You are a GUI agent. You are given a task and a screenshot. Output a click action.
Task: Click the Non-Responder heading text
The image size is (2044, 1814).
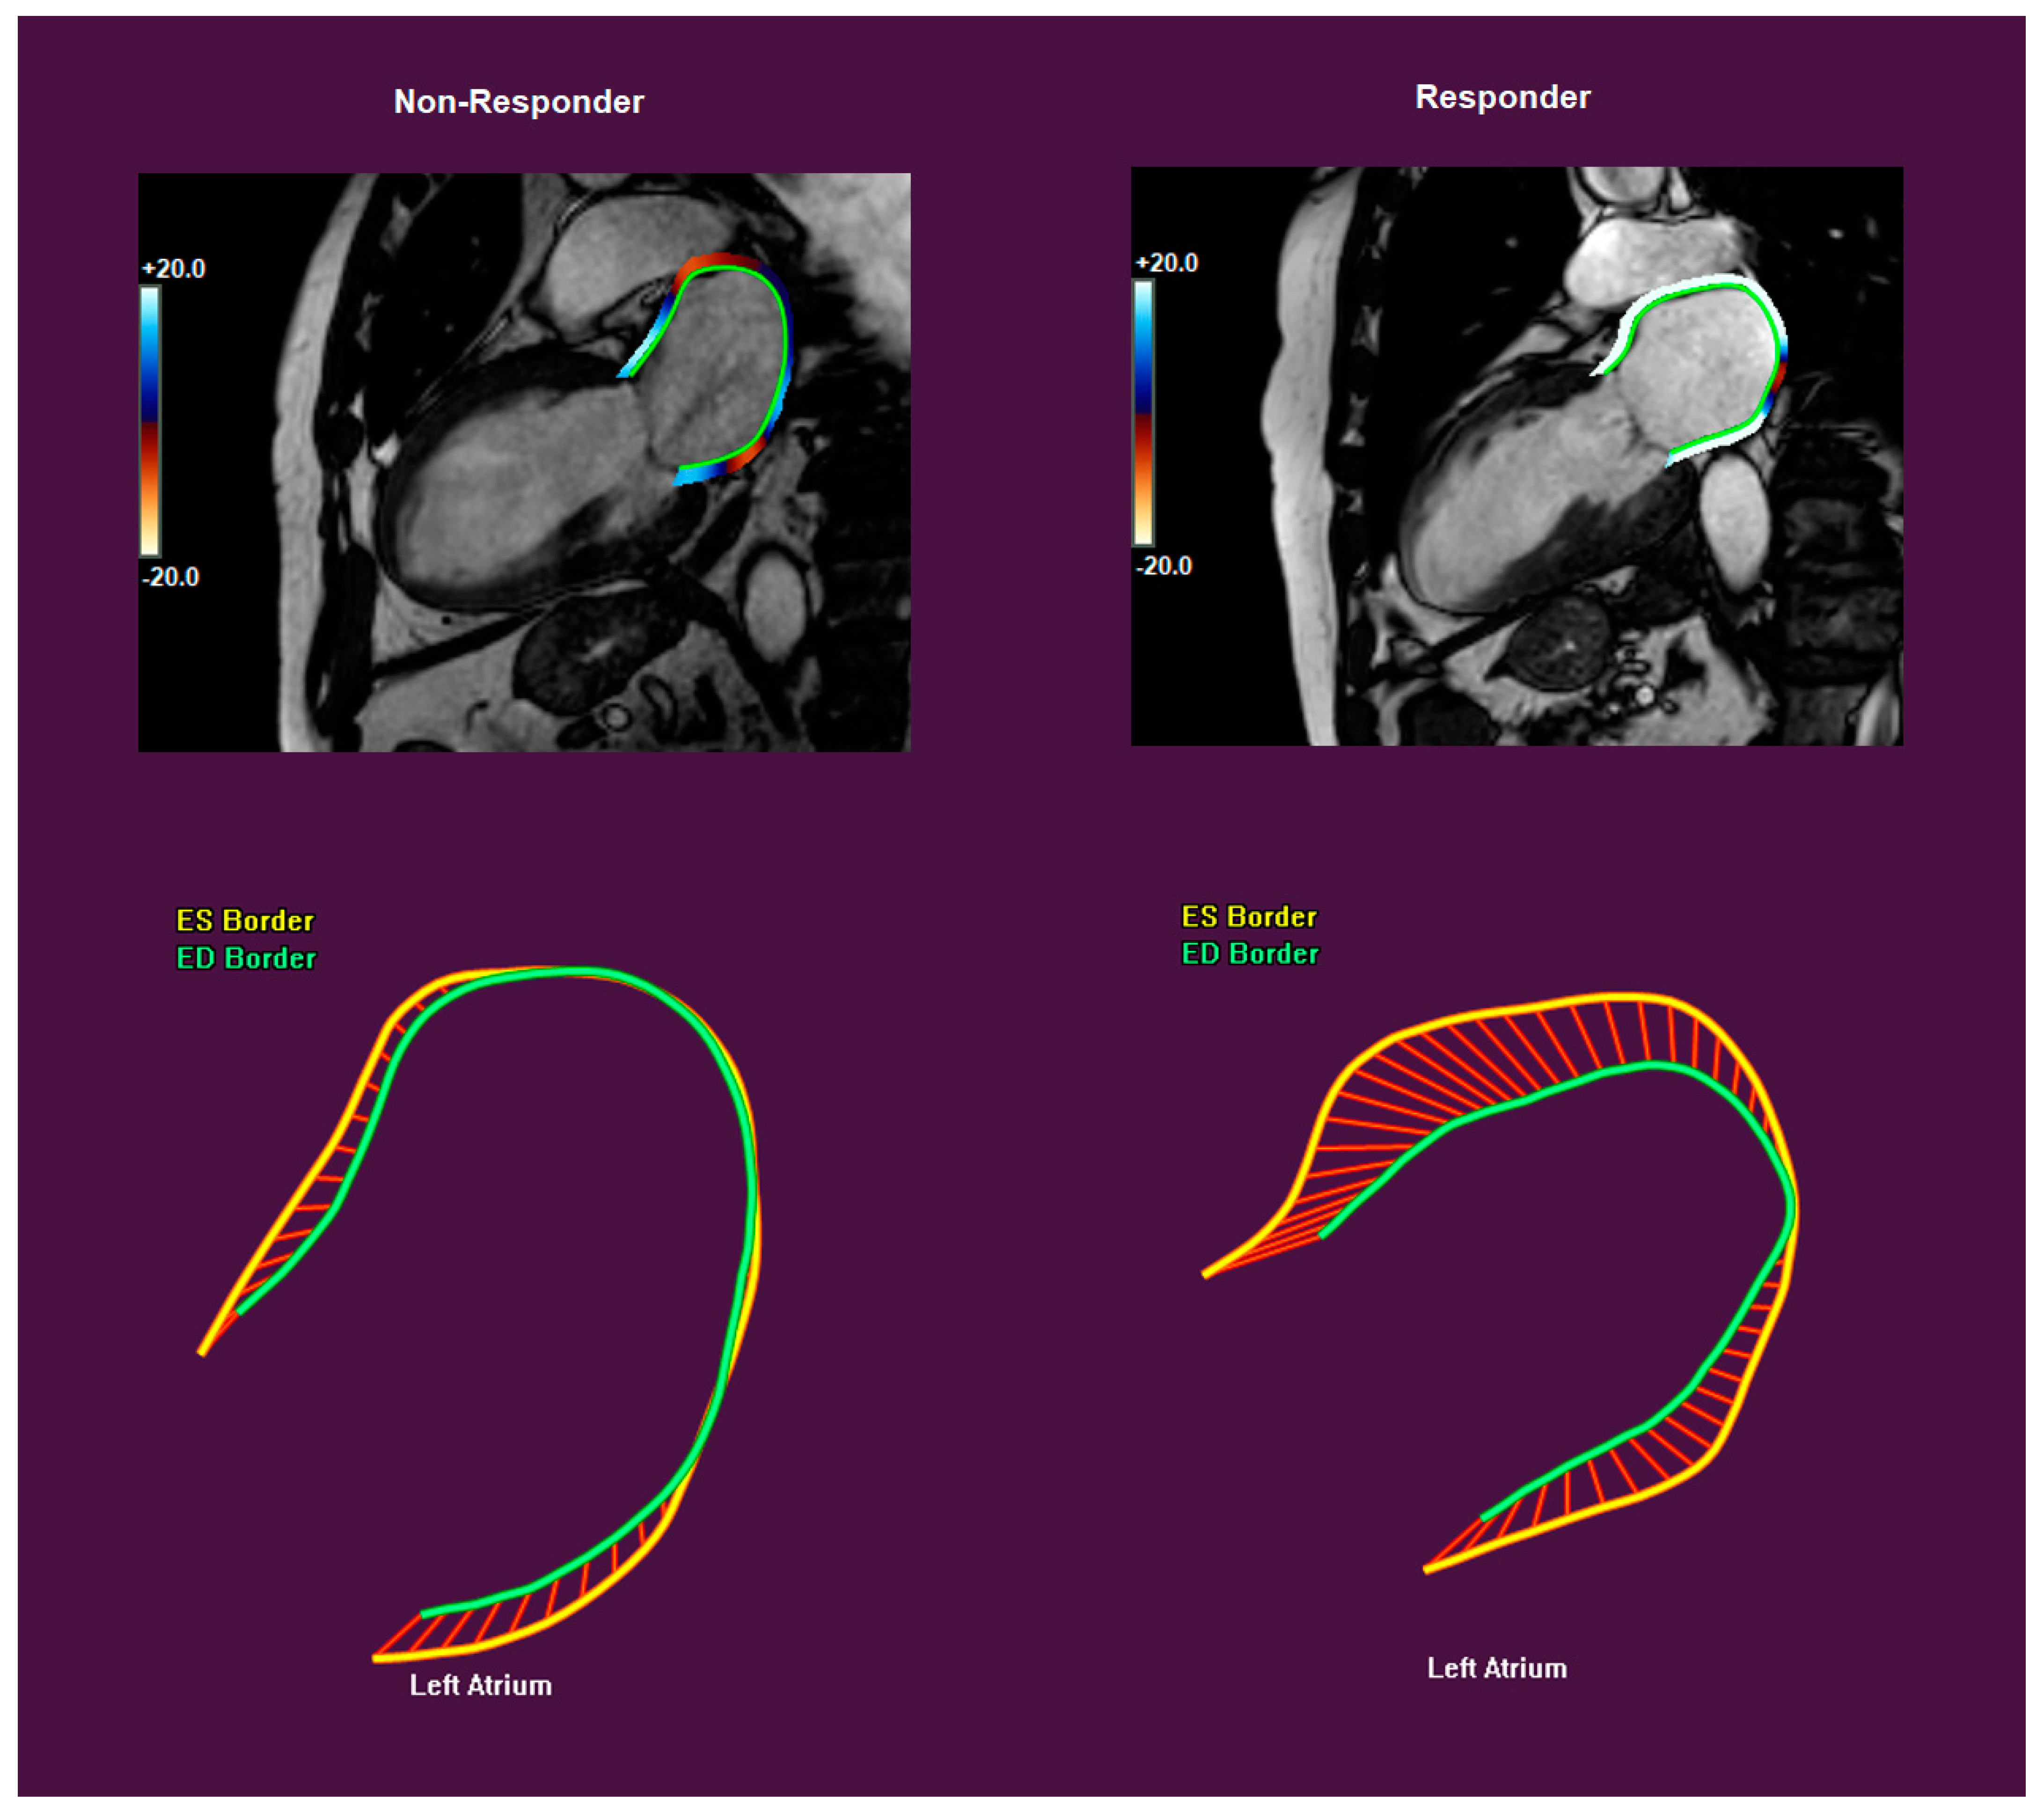(518, 102)
